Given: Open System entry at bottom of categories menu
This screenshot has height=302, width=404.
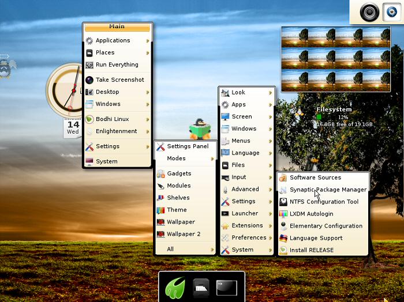Looking at the screenshot, I should 247,250.
